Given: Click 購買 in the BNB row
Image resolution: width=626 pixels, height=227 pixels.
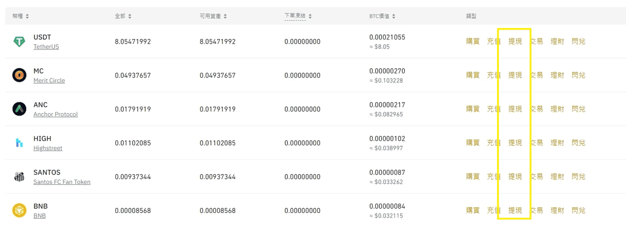Looking at the screenshot, I should pyautogui.click(x=473, y=211).
